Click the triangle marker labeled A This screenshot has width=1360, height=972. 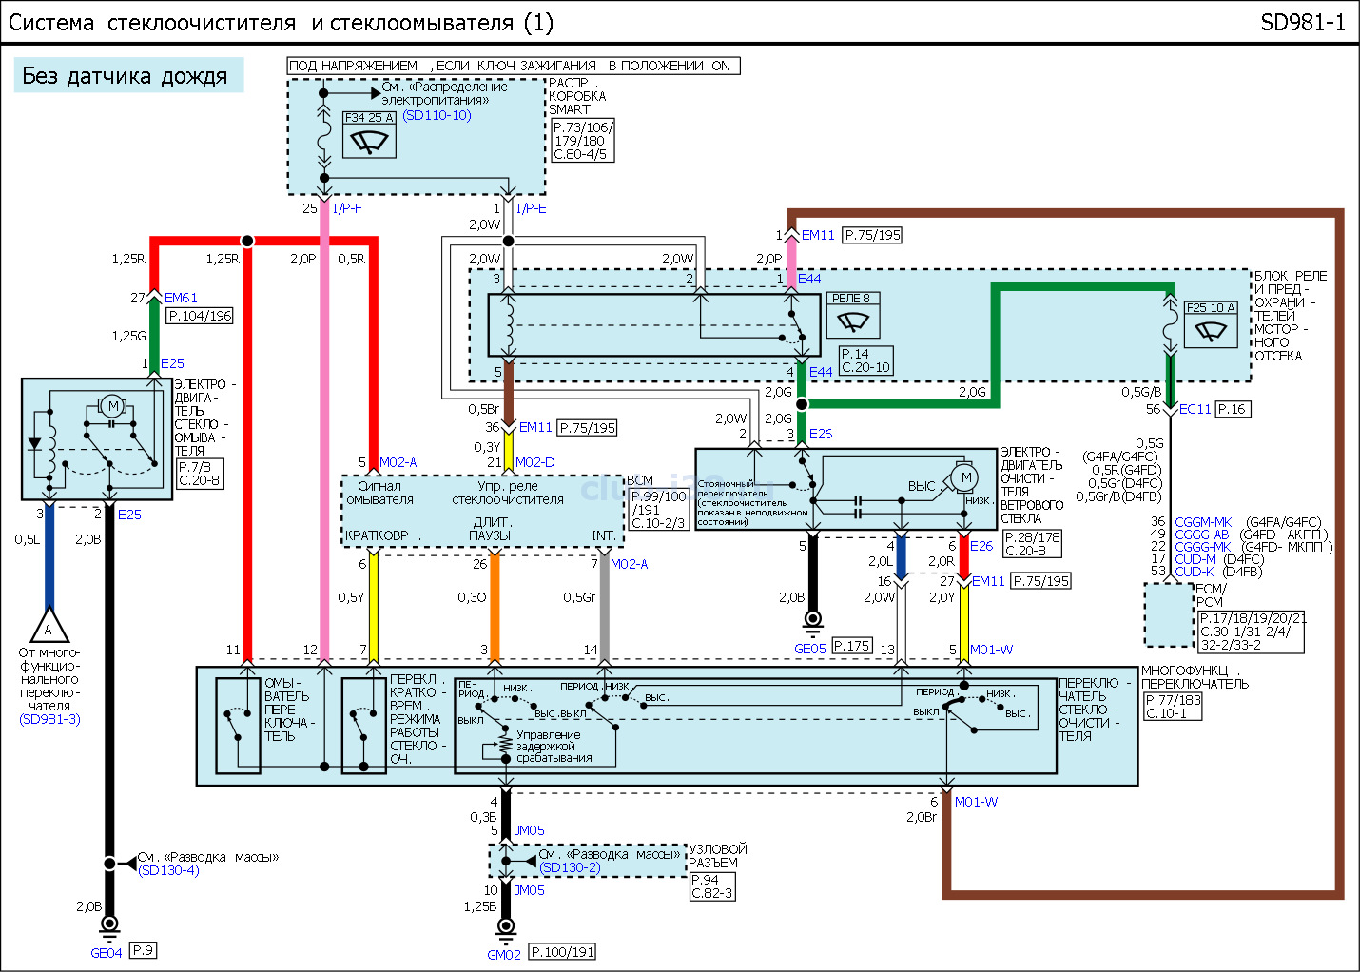(49, 627)
